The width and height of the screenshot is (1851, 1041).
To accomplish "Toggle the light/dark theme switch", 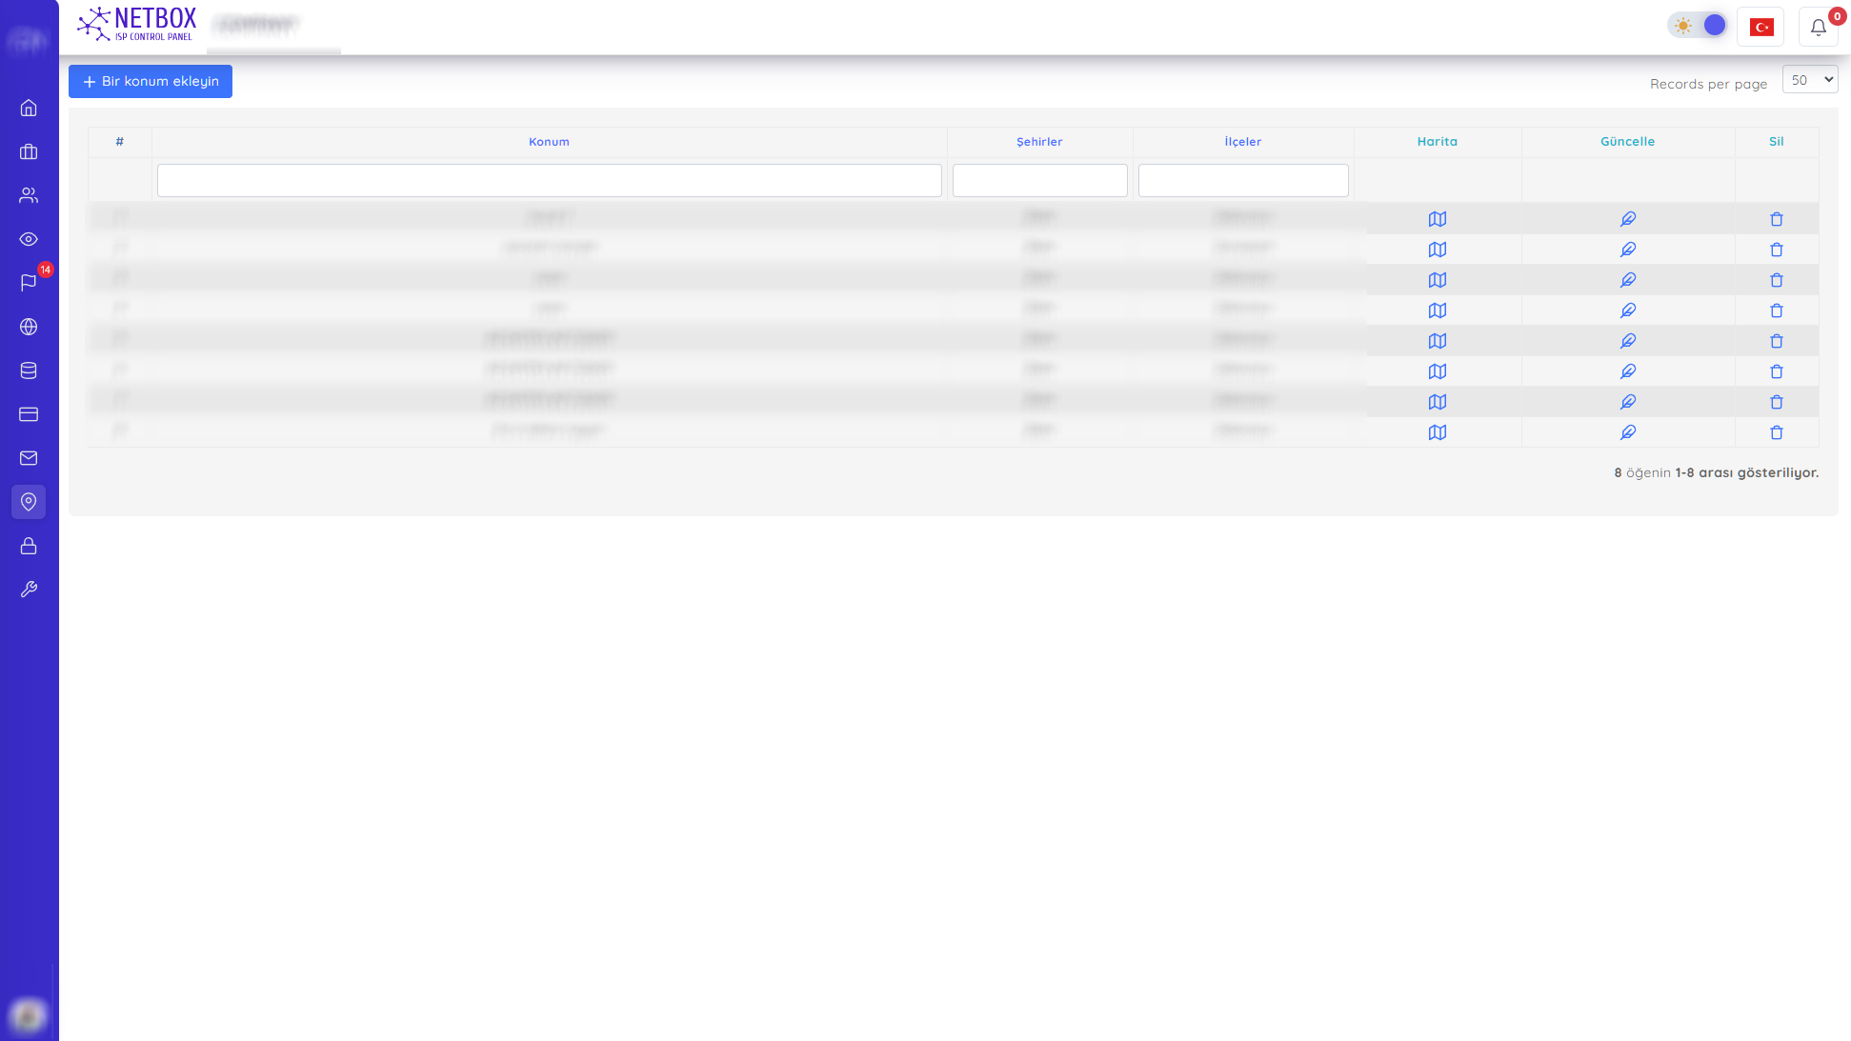I will [x=1698, y=26].
